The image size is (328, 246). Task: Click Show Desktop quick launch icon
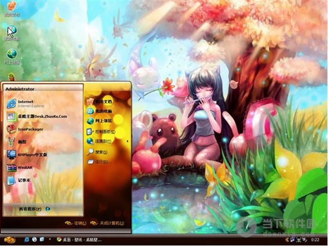click(x=42, y=239)
